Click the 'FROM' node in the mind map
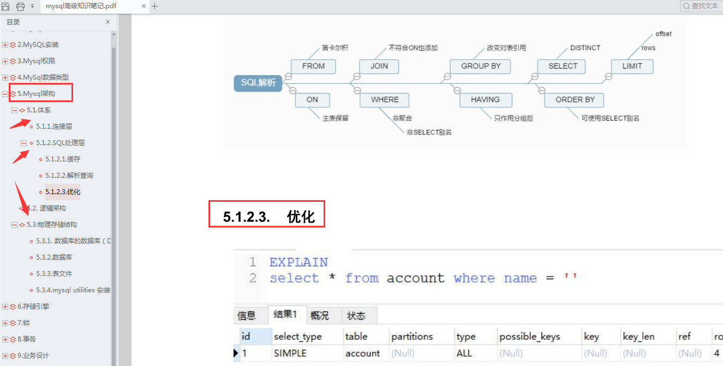 [x=313, y=66]
